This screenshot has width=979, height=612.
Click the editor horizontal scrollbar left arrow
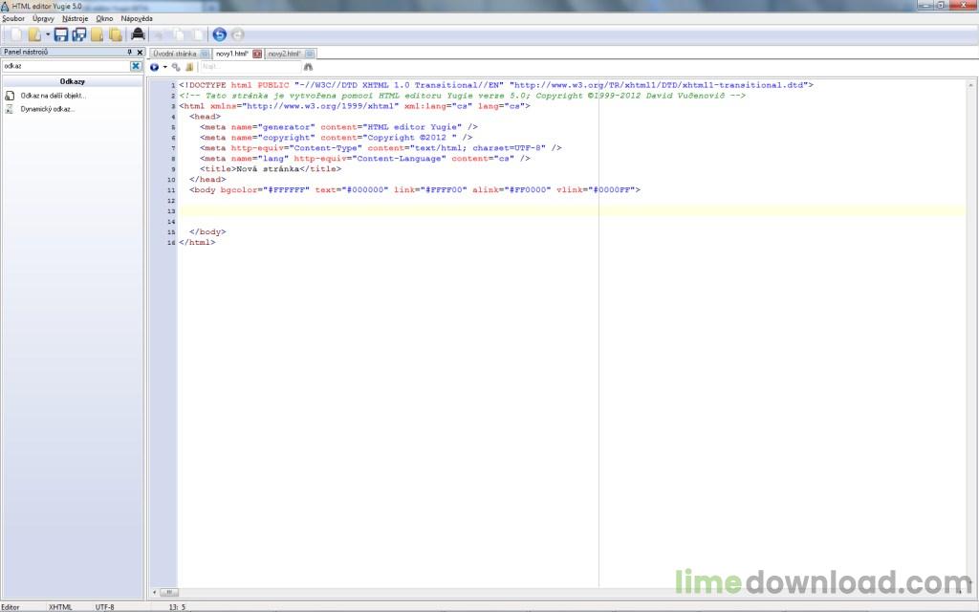[154, 592]
